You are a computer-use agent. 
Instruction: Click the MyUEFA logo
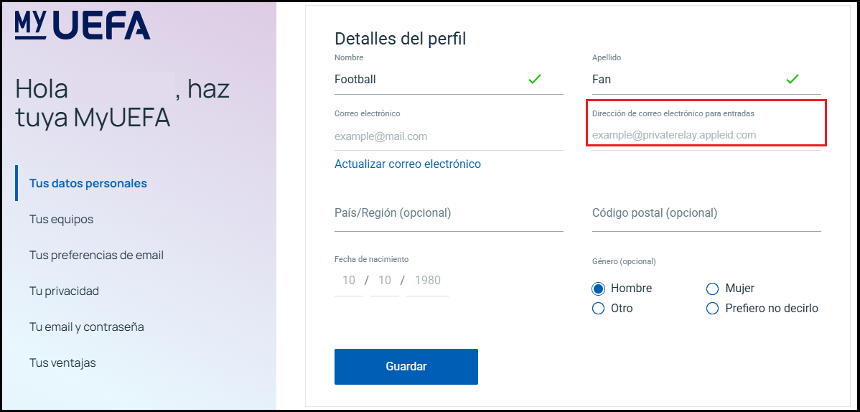tap(83, 25)
